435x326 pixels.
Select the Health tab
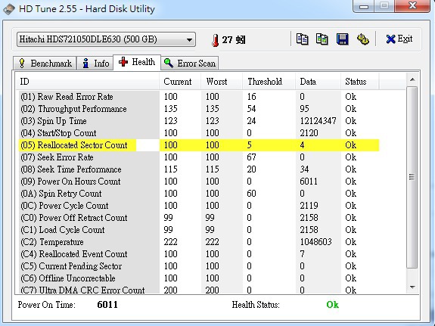pyautogui.click(x=137, y=62)
